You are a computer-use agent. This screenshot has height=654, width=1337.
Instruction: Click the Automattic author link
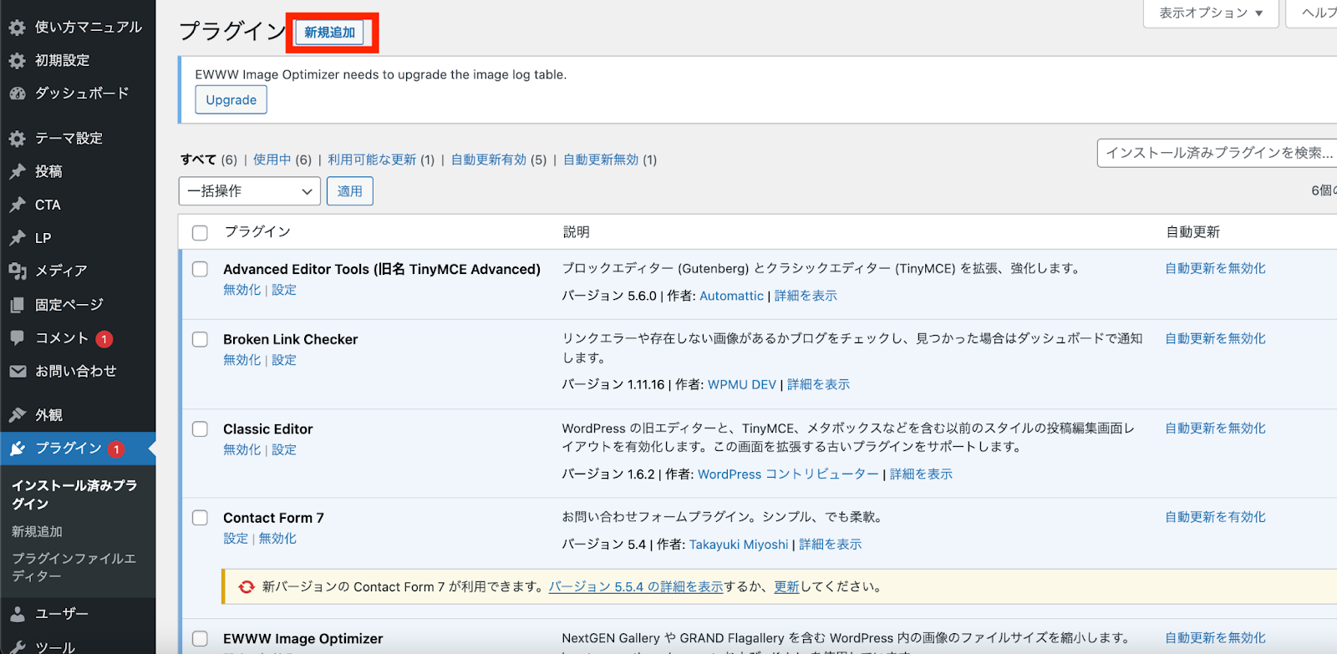click(x=731, y=296)
